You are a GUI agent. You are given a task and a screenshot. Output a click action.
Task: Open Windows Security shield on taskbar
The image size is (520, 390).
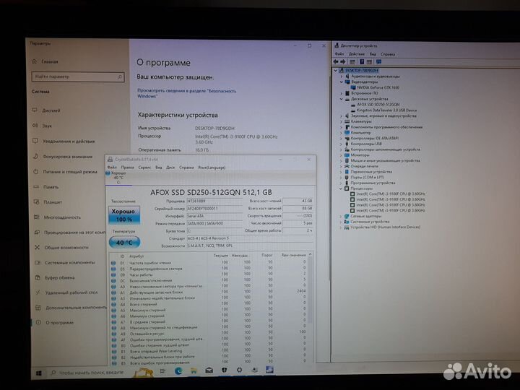point(224,370)
